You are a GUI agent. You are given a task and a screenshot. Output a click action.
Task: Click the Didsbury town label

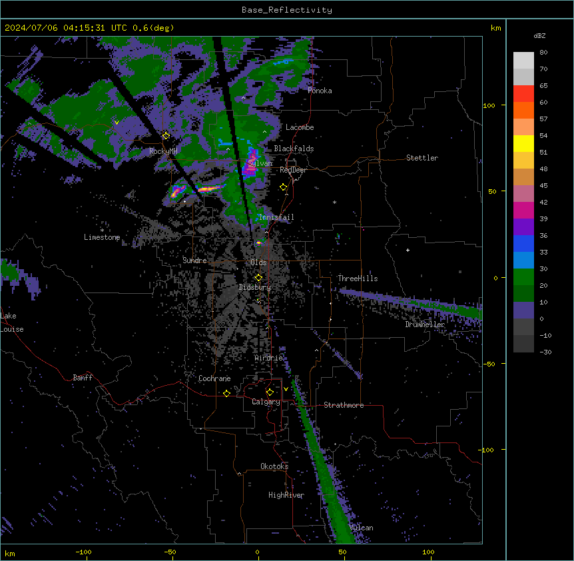tap(255, 287)
